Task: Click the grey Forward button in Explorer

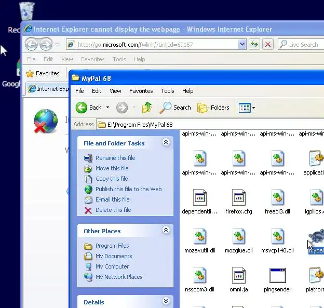Action: (x=122, y=108)
